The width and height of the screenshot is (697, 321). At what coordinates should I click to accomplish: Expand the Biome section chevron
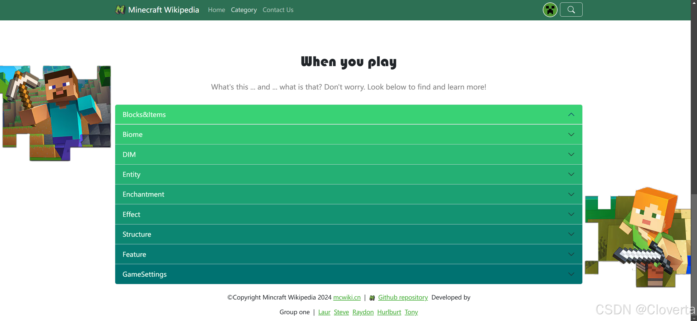(571, 134)
